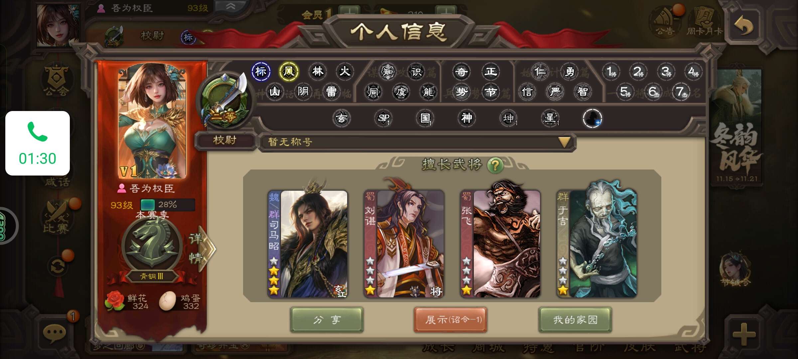Image resolution: width=798 pixels, height=359 pixels.
Task: Tap the chat speech bubble icon
Action: tap(55, 333)
